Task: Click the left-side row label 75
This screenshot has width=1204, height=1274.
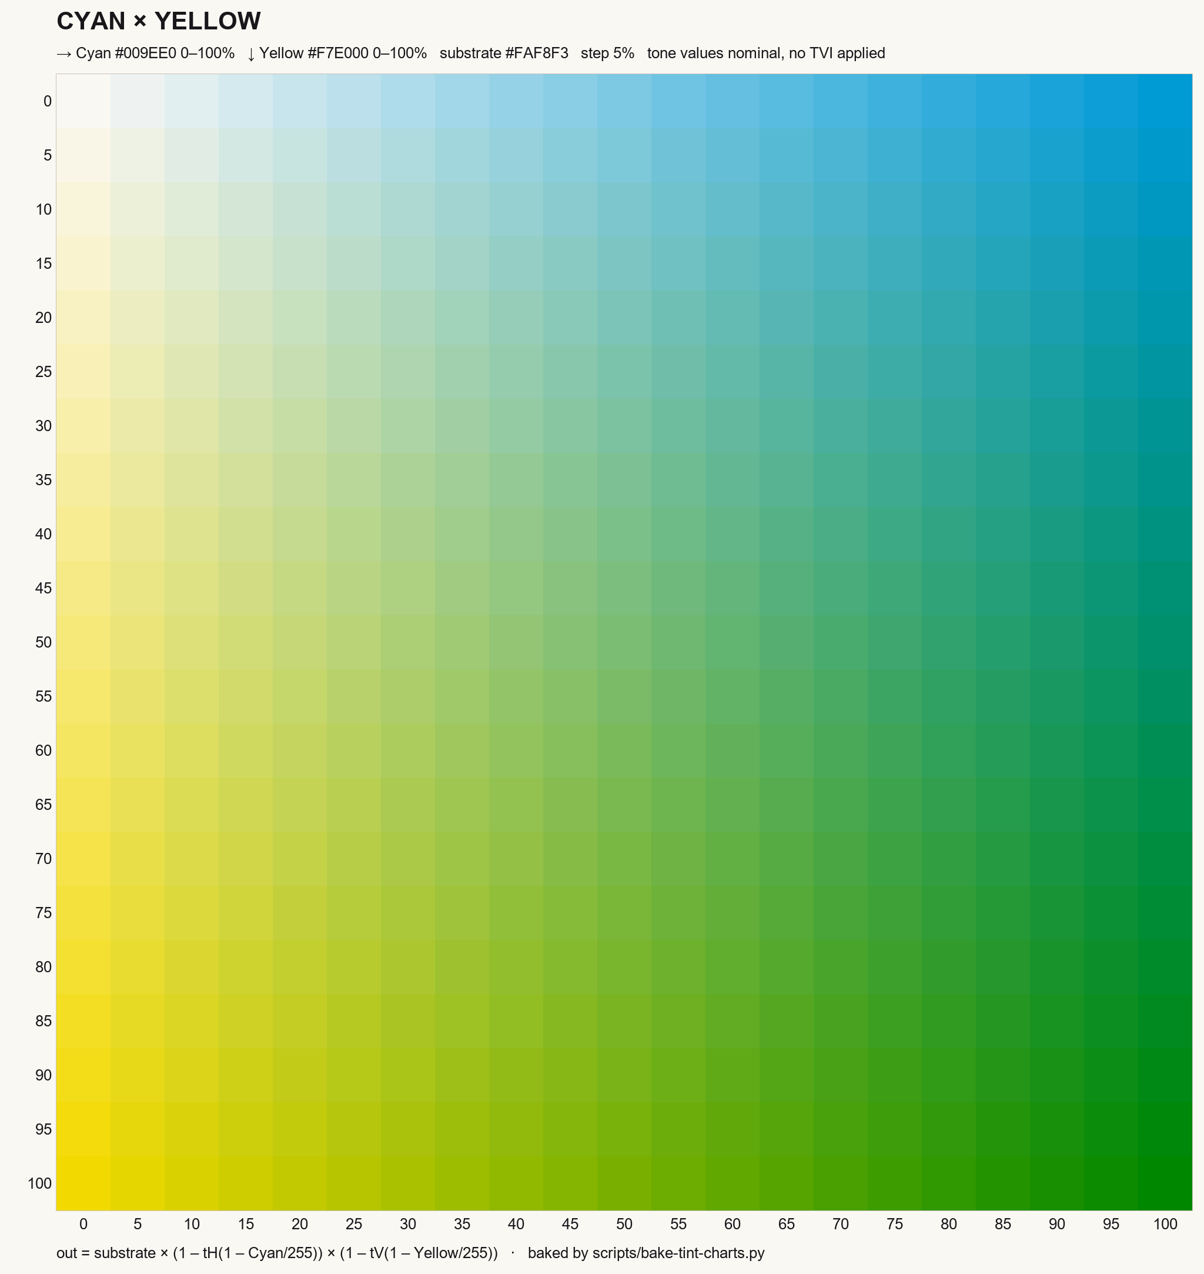Action: [x=44, y=913]
